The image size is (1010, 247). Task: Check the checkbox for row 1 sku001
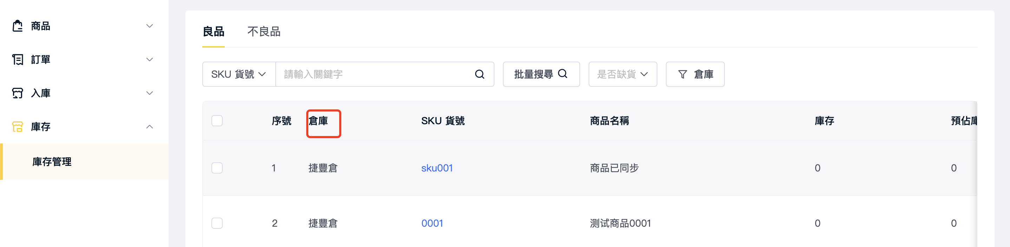pyautogui.click(x=217, y=168)
